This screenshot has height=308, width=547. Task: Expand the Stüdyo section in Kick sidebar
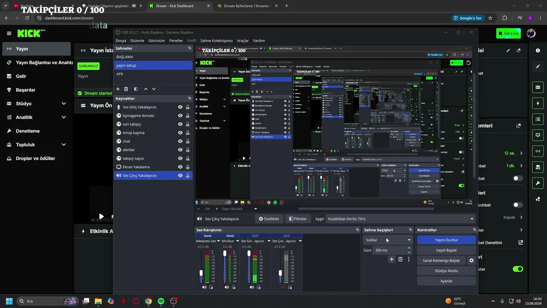64,104
